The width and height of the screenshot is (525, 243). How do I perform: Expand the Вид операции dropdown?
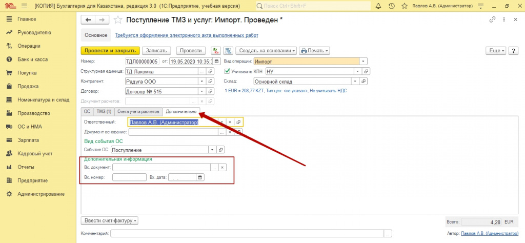(x=364, y=61)
